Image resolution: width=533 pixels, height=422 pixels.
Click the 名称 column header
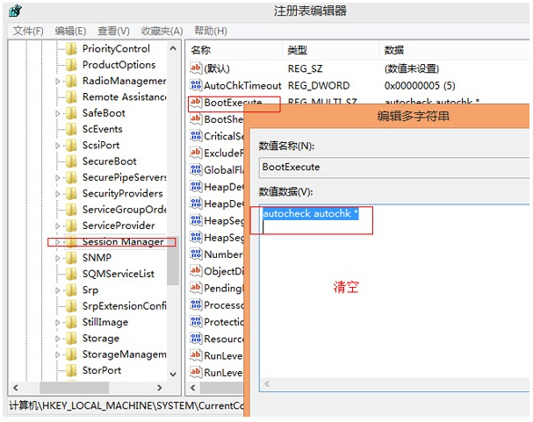point(234,50)
